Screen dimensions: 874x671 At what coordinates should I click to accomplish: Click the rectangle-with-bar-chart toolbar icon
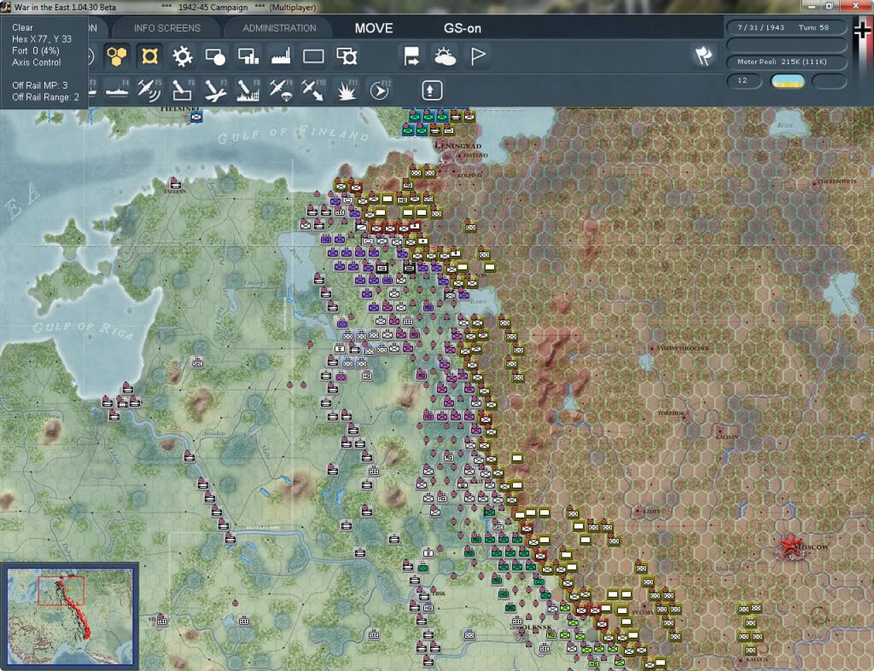pos(248,56)
